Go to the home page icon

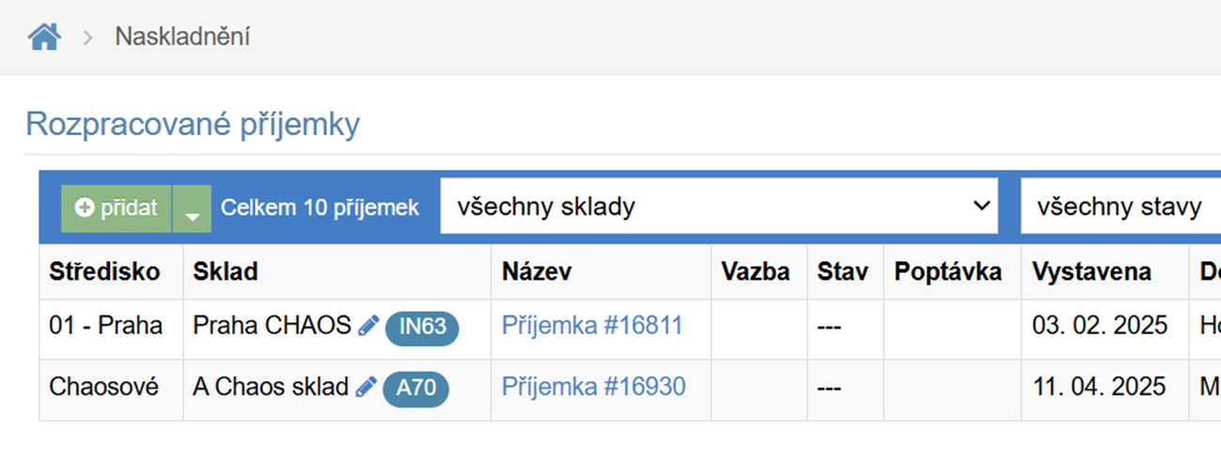[44, 37]
